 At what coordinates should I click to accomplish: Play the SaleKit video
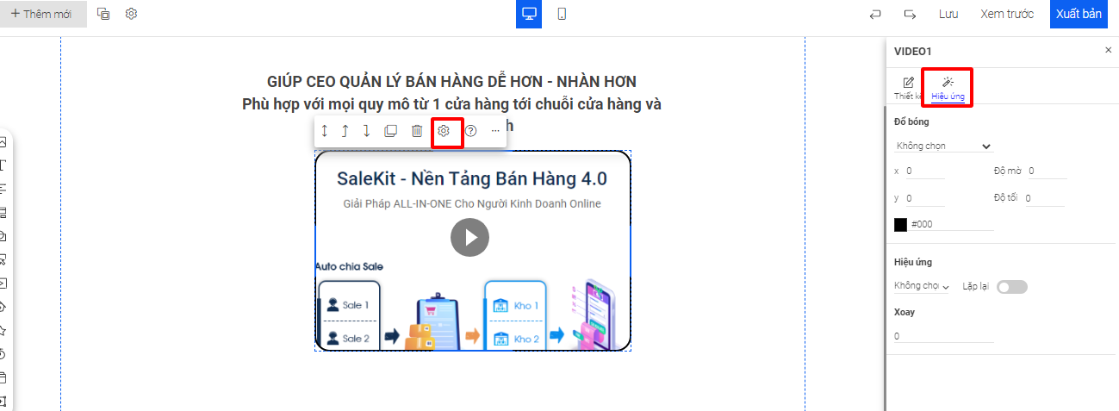tap(469, 237)
